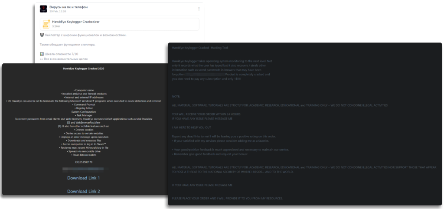Click Download Link 2
444x209 pixels.
click(84, 192)
